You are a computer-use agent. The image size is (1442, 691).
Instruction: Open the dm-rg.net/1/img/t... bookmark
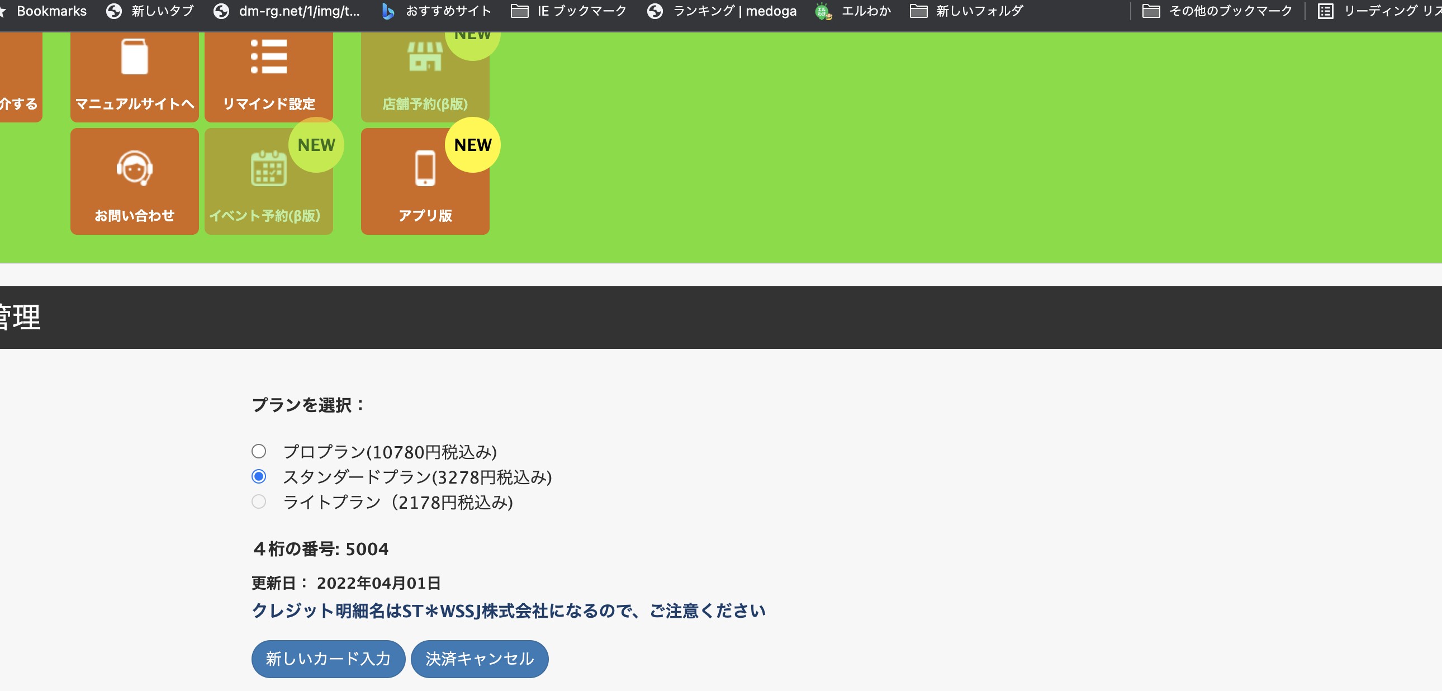pyautogui.click(x=287, y=11)
